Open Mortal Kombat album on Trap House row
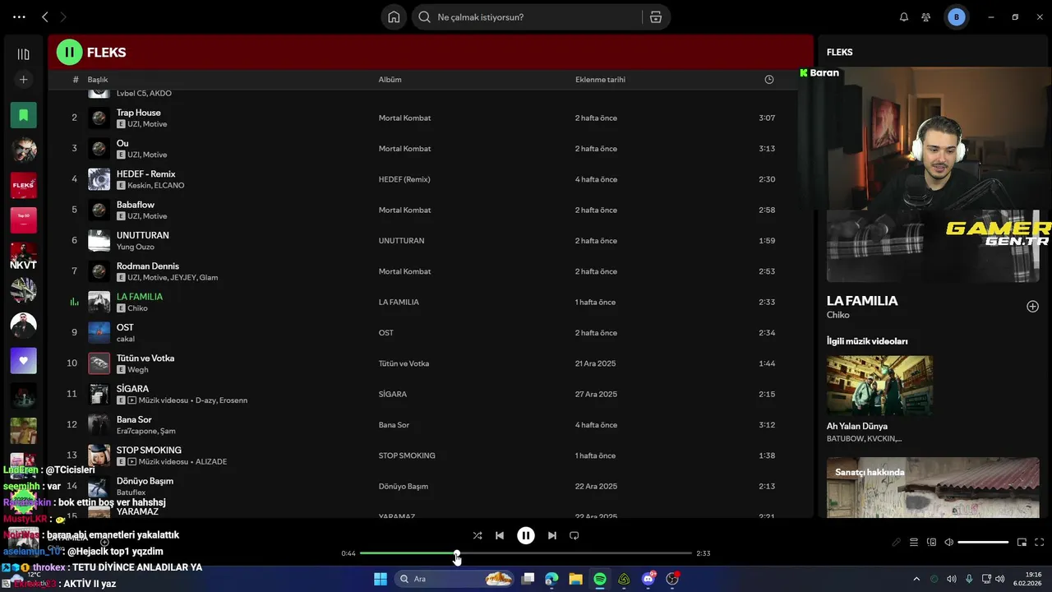 (x=404, y=118)
